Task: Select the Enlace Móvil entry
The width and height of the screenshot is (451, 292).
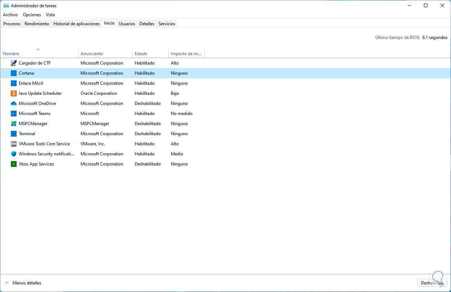Action: click(x=31, y=83)
